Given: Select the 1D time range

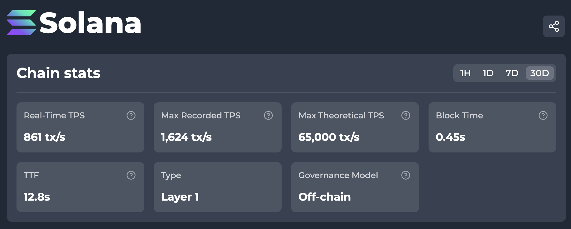Looking at the screenshot, I should [488, 73].
